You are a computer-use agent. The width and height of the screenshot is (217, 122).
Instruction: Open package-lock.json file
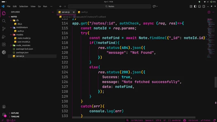[24, 49]
